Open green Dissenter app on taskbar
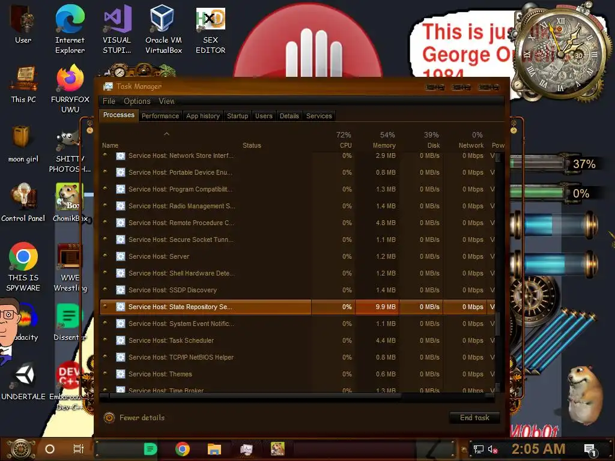This screenshot has height=461, width=615. (x=151, y=449)
